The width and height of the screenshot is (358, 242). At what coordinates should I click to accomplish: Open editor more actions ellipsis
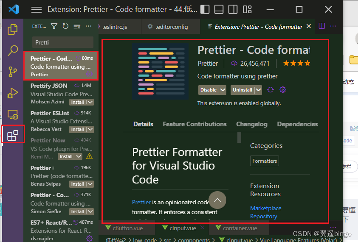(333, 26)
